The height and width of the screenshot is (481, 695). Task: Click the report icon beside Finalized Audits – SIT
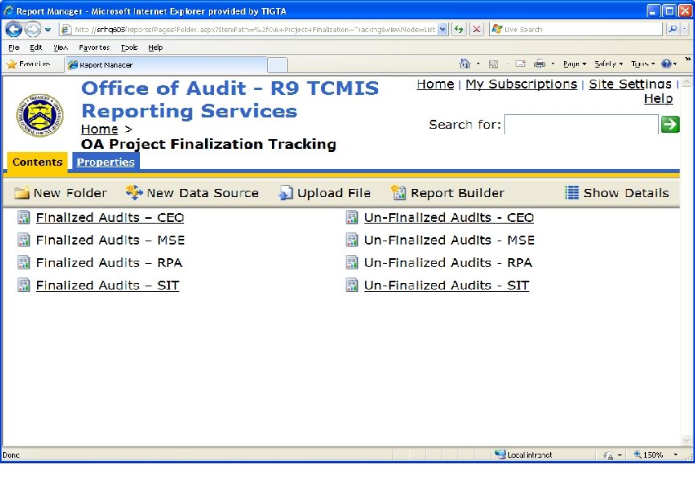pyautogui.click(x=24, y=285)
